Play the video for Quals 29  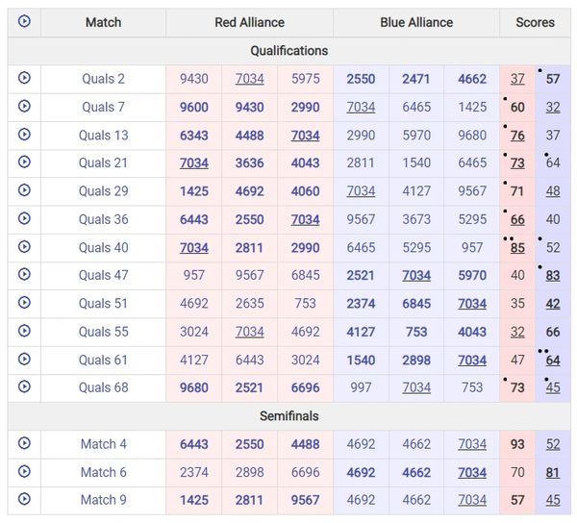24,190
